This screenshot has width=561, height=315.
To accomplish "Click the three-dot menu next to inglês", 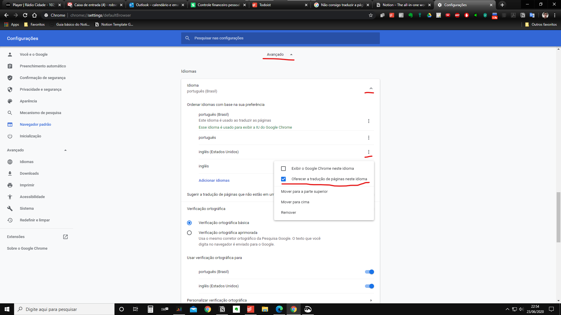I will click(x=369, y=166).
